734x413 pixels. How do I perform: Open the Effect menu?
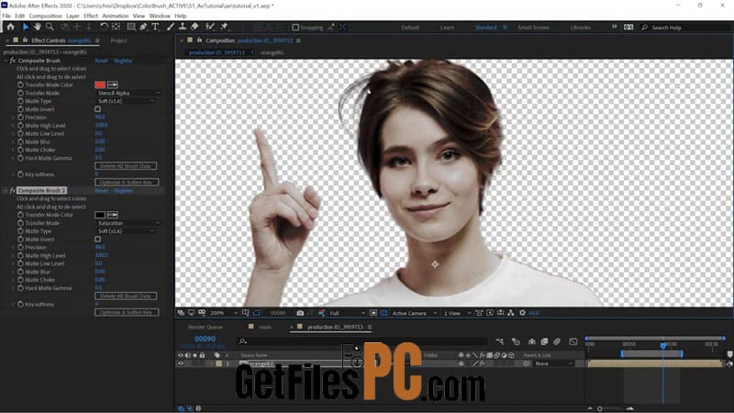(91, 16)
